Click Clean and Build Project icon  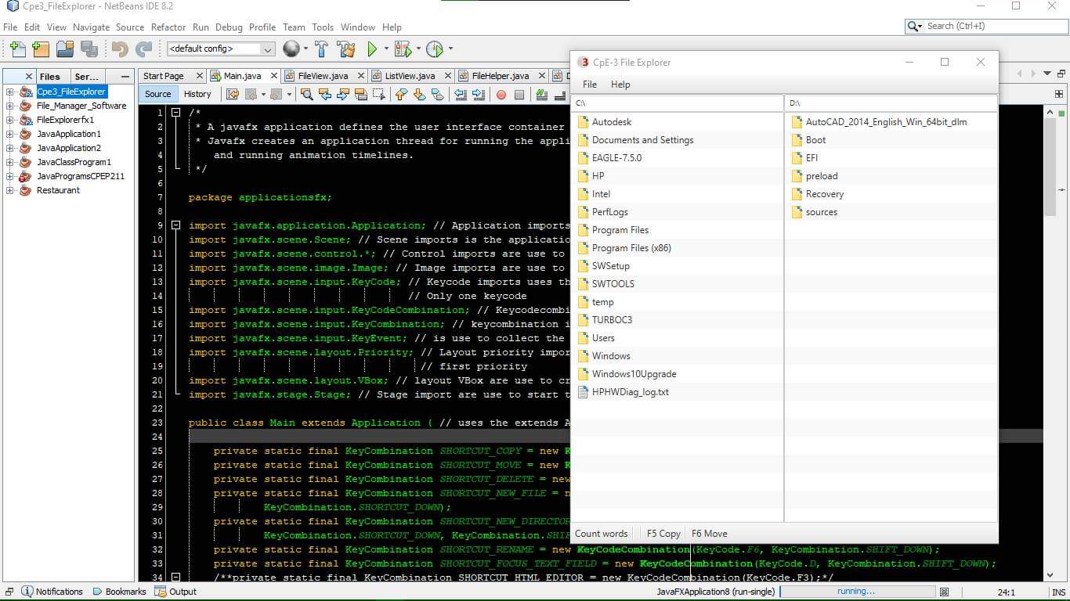[346, 49]
